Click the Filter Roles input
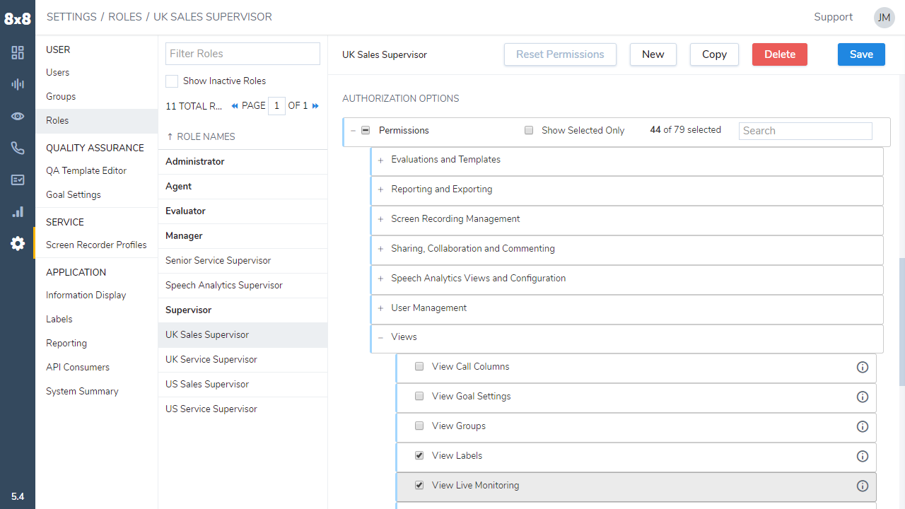This screenshot has width=905, height=509. point(243,54)
